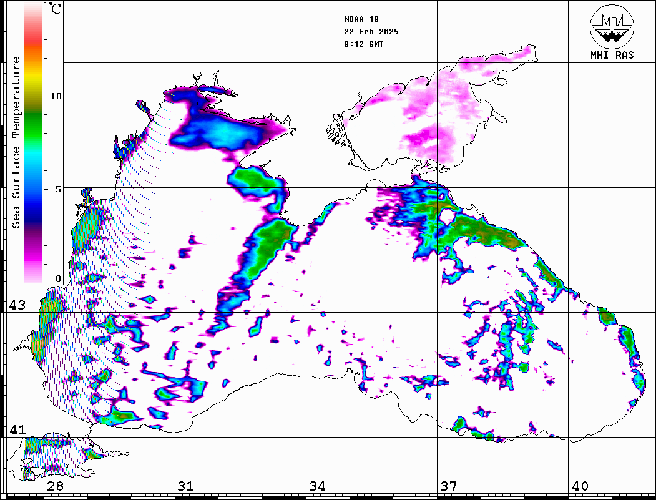Click the 'Sea Surface Temperature' vertical label
The width and height of the screenshot is (656, 500).
tap(16, 142)
